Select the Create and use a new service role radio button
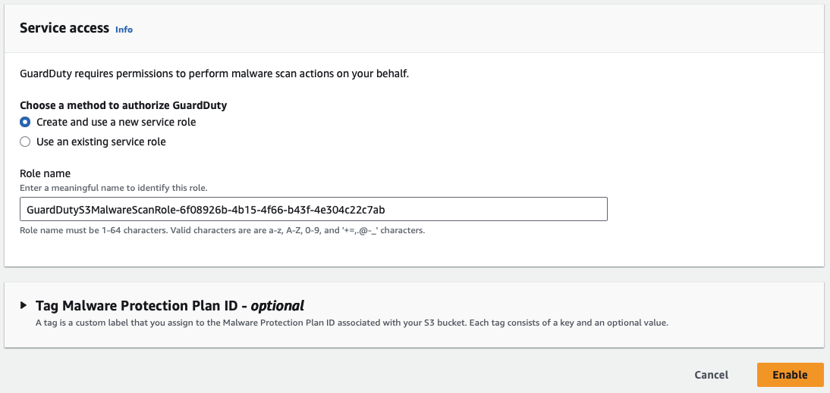 tap(25, 122)
